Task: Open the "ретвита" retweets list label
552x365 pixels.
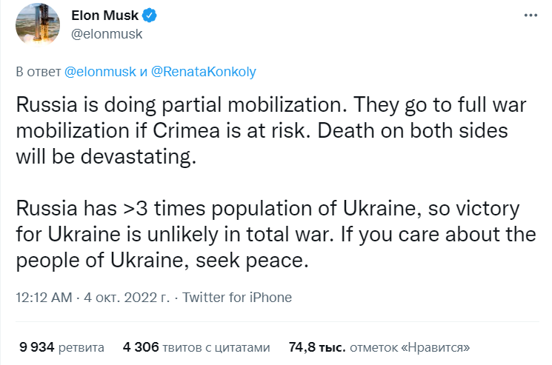Action: tap(81, 346)
